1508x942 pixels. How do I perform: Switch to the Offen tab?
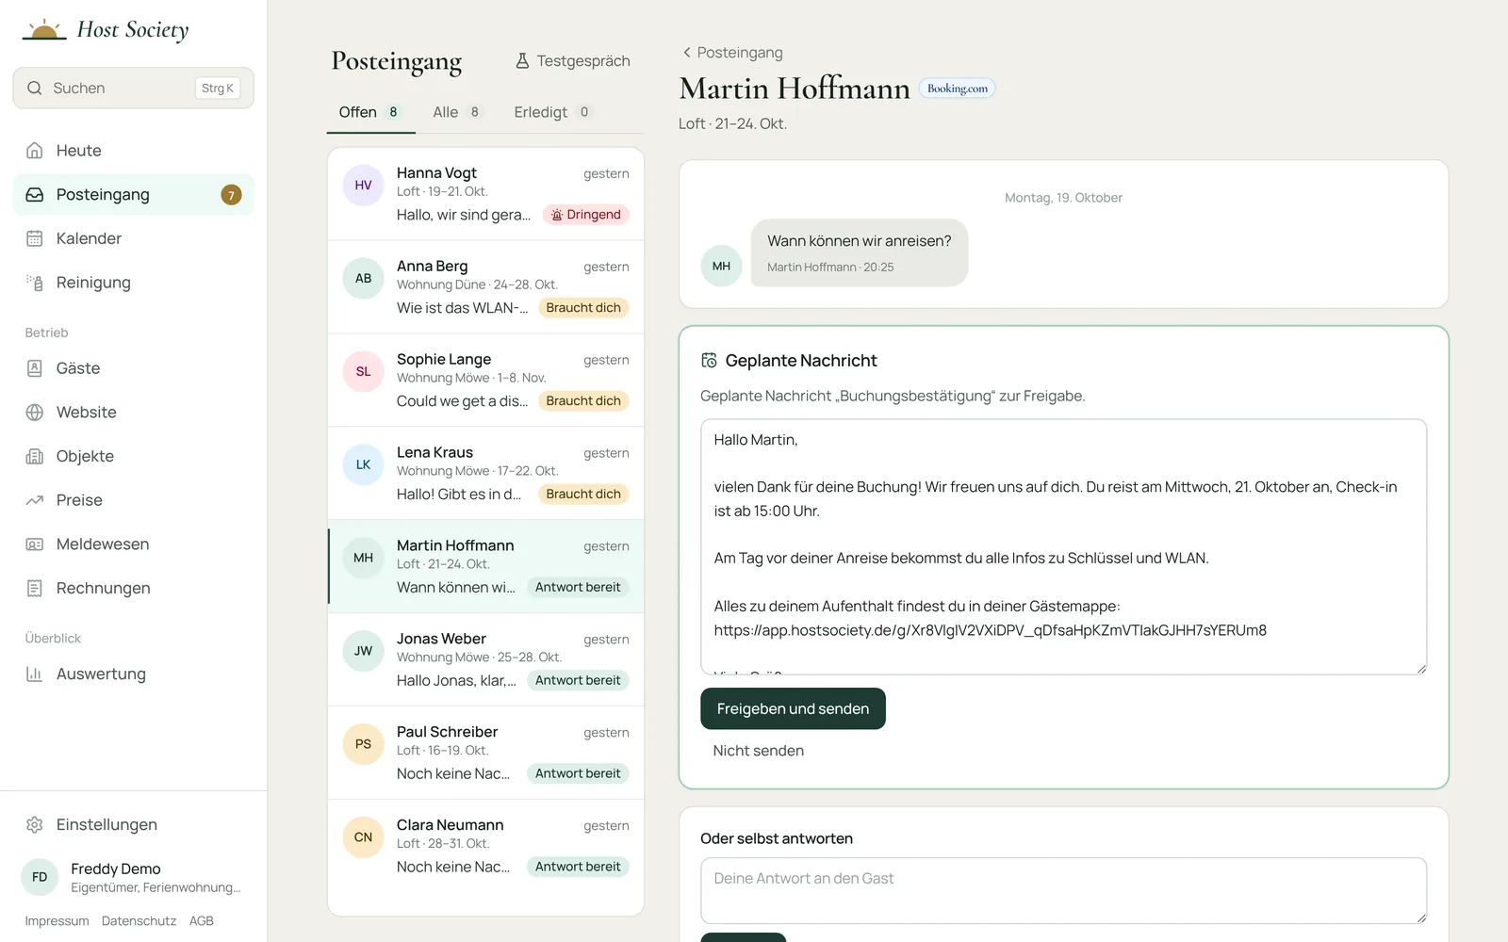pyautogui.click(x=370, y=112)
